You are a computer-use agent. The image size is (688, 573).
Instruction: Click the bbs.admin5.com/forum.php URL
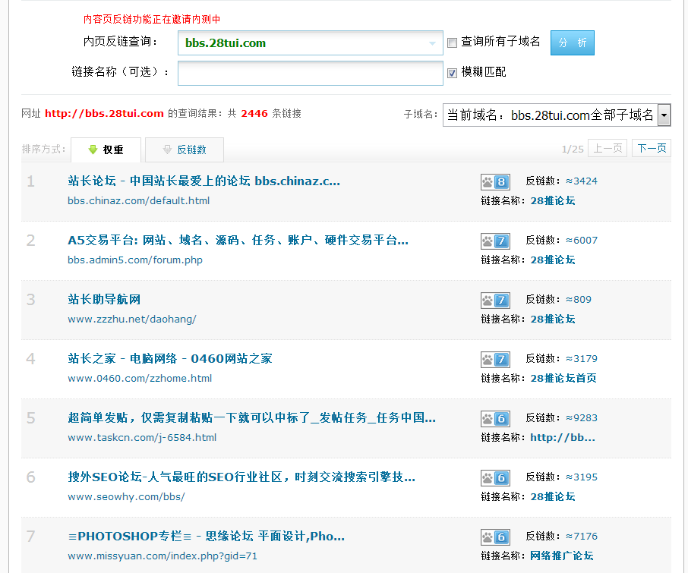pyautogui.click(x=135, y=260)
